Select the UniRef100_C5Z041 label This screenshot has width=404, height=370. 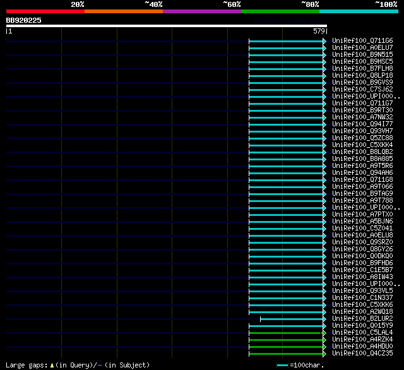tap(362, 229)
